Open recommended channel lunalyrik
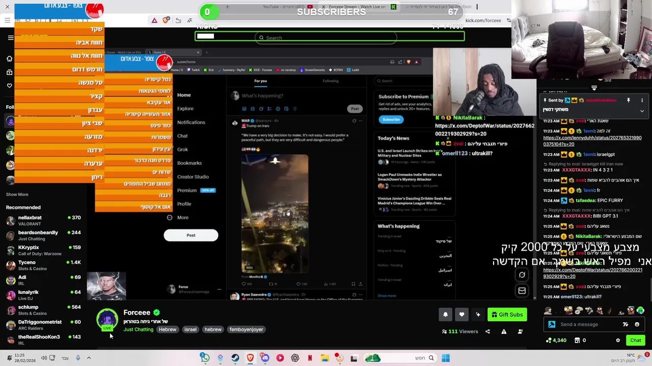 43,295
